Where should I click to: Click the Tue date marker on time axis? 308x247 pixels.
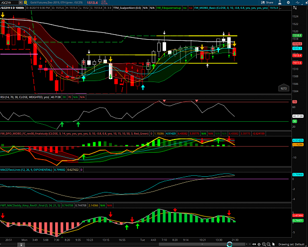(x=142, y=240)
